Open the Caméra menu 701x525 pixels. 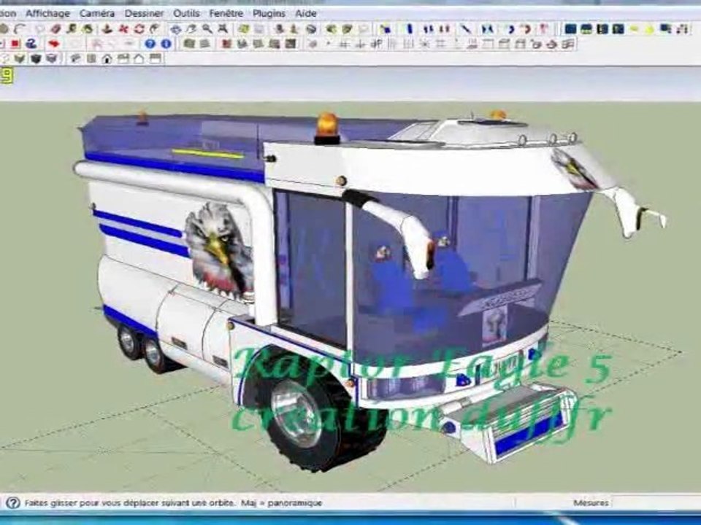(97, 13)
